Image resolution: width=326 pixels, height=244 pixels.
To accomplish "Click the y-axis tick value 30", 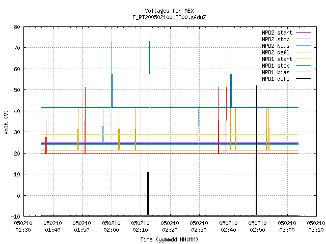I will click(17, 132).
